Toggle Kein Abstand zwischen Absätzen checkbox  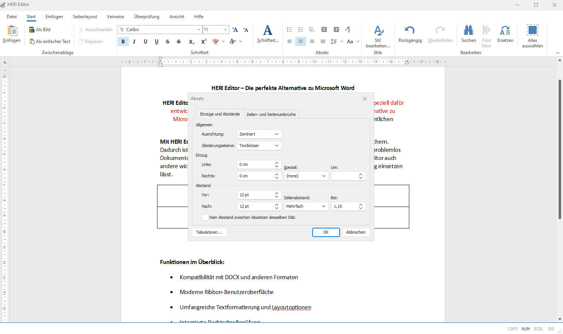pos(205,217)
